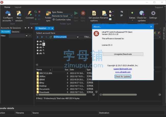Viewport: 166px width, 117px height.
Task: Open the D:\Documents path dropdown arrow
Action: [78, 37]
